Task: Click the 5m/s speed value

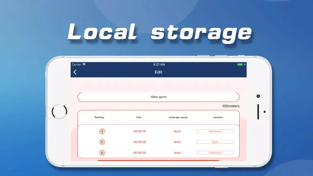Action: pyautogui.click(x=177, y=153)
